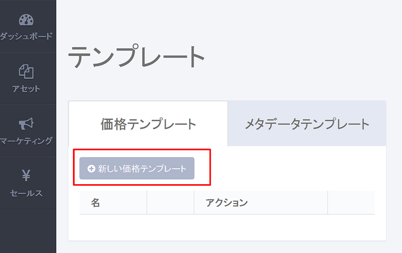
Task: Navigate to マーケティング sidebar label
Action: (26, 141)
